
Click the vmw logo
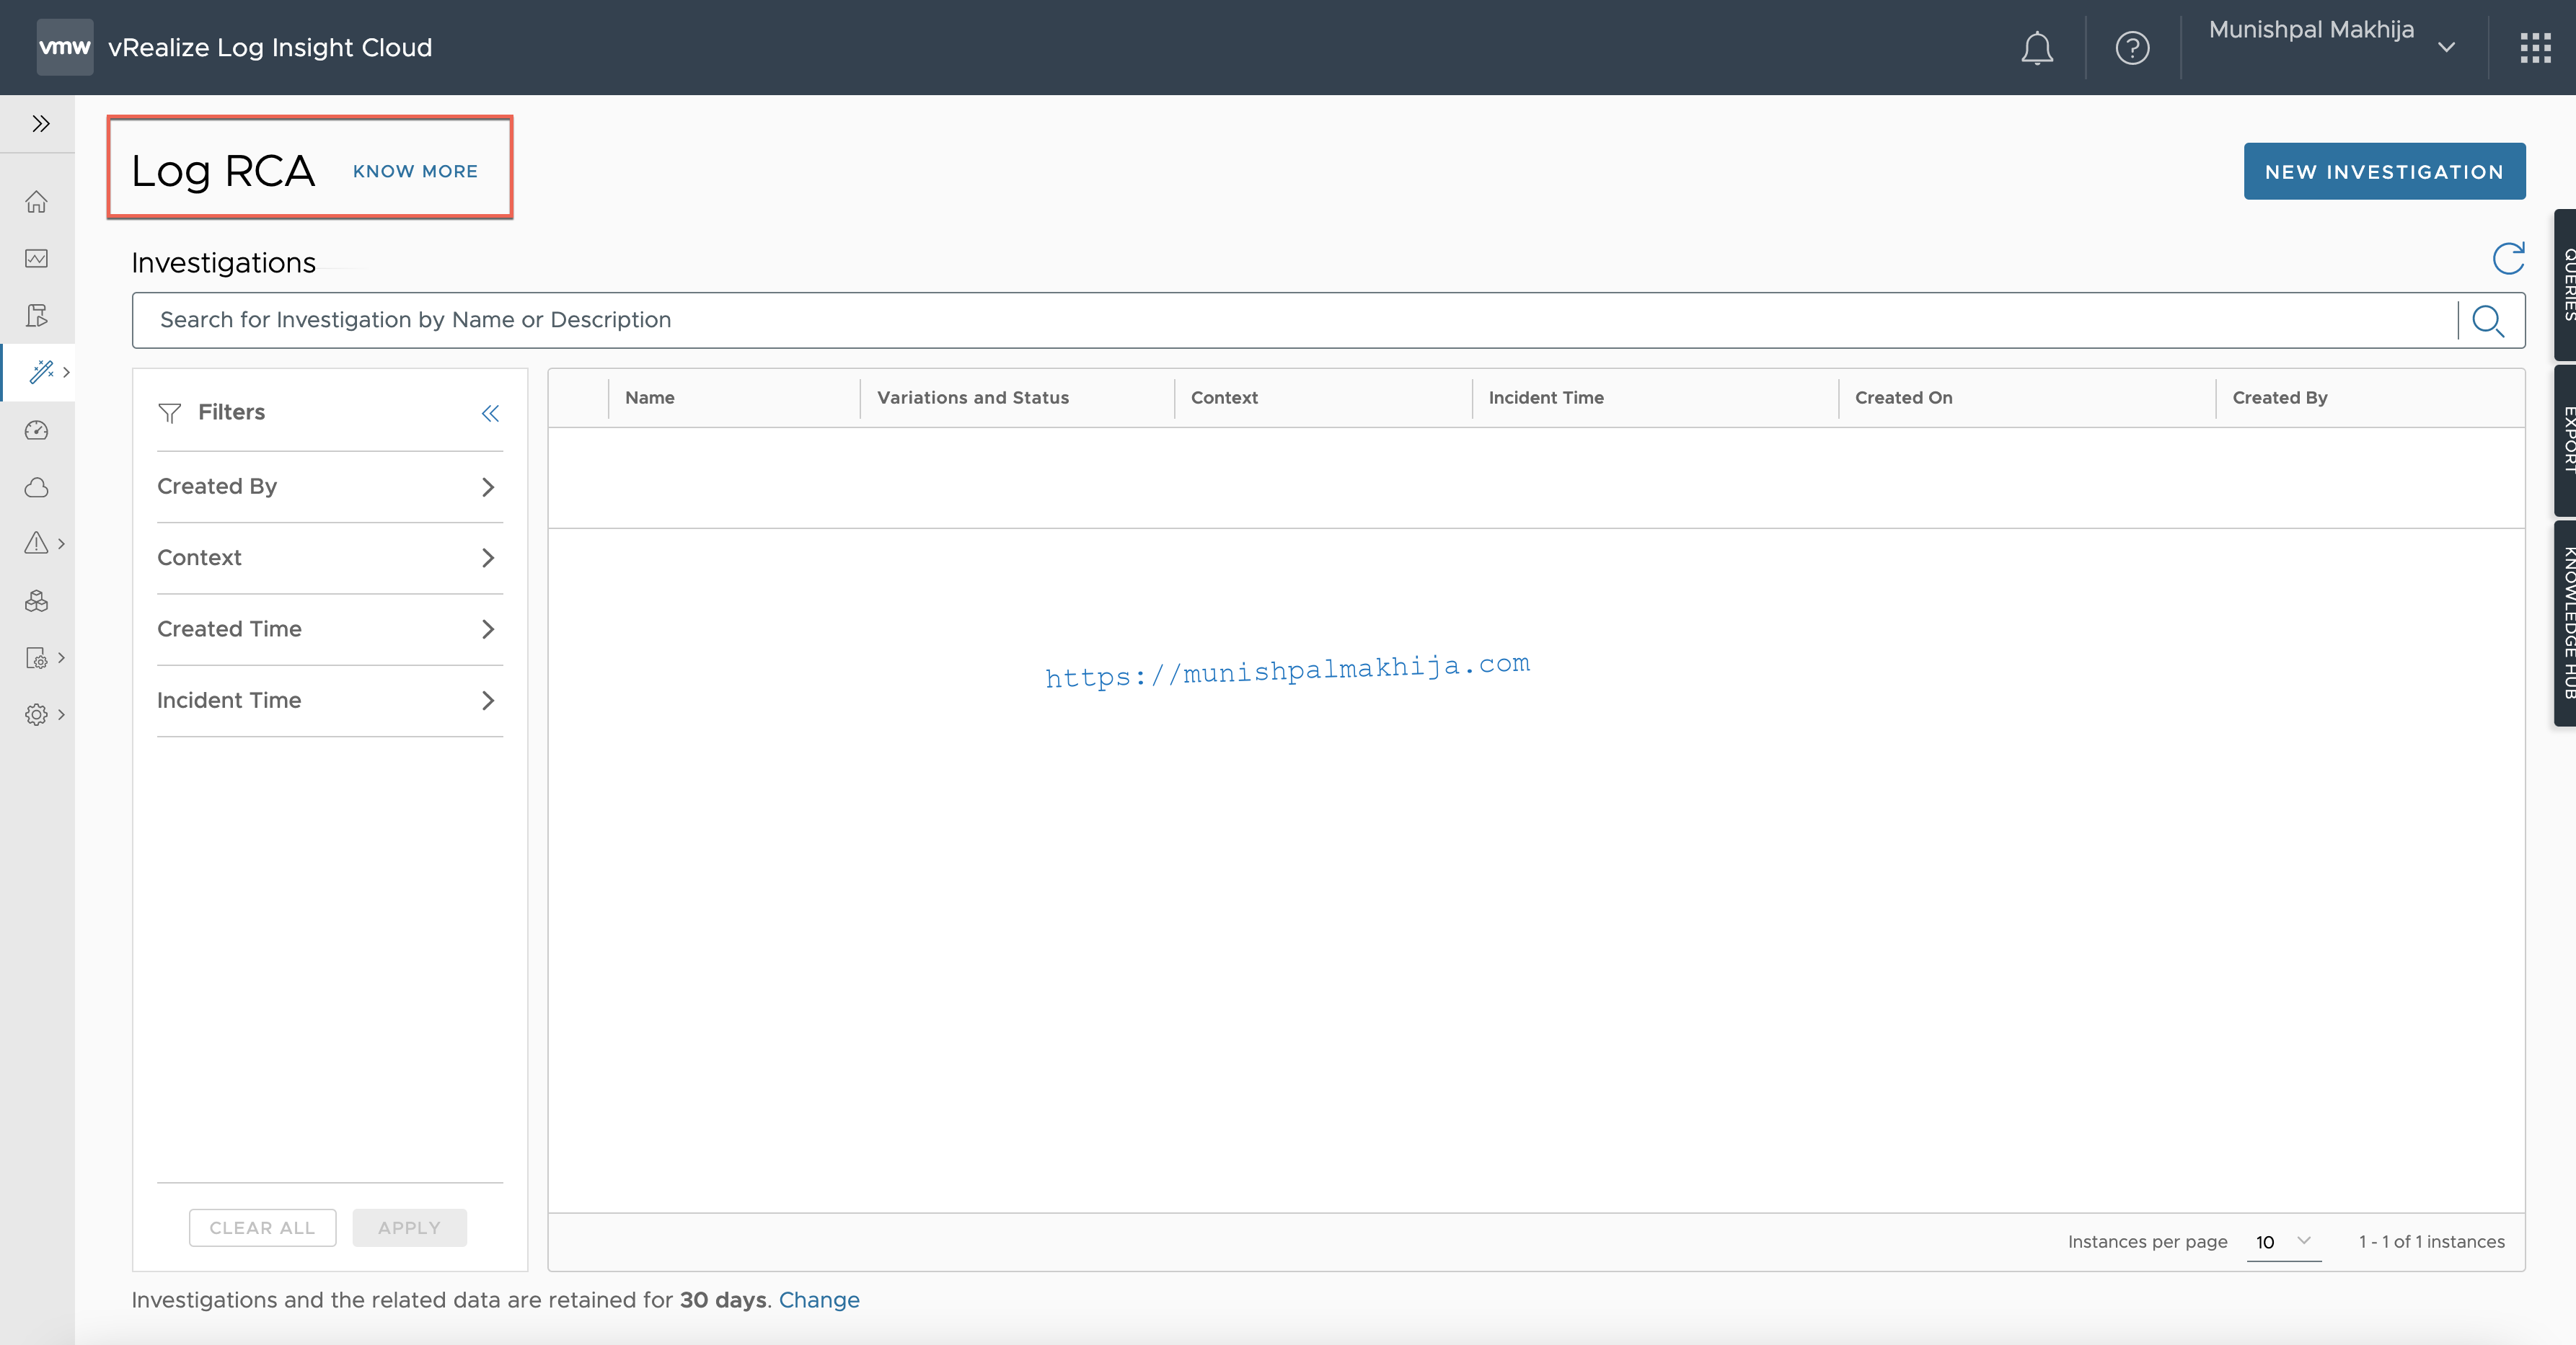65,47
